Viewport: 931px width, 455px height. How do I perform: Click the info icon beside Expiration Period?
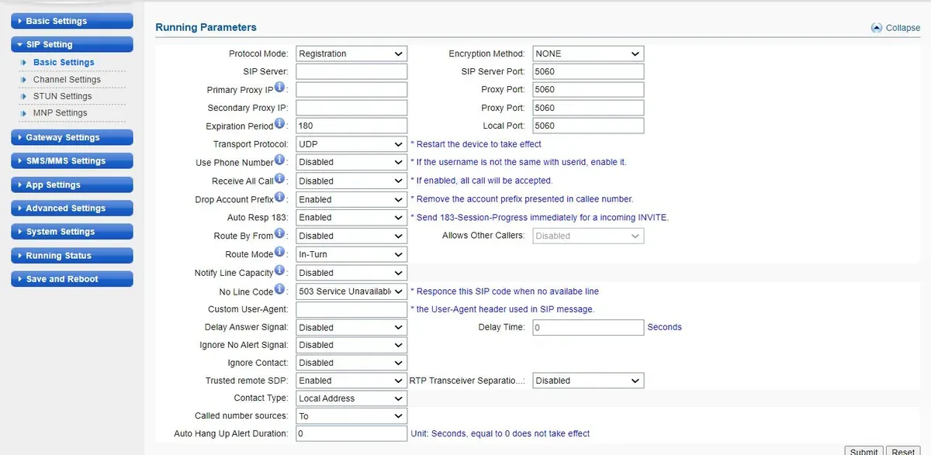(280, 124)
